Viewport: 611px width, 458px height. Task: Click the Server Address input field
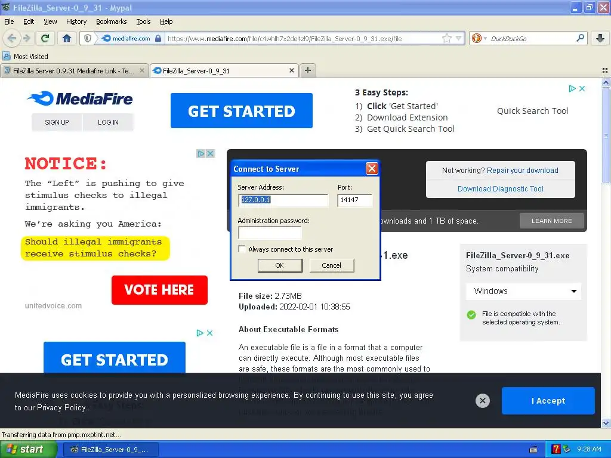tap(283, 200)
